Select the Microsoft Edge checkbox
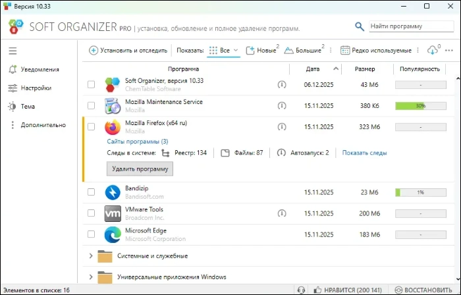The image size is (461, 295). click(92, 234)
